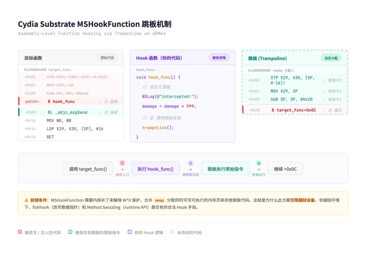
Task: Click the green step ③ circle
Action: coord(259,163)
